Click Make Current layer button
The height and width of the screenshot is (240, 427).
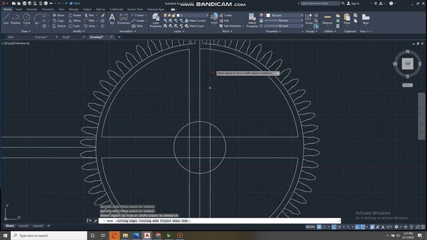(x=195, y=21)
